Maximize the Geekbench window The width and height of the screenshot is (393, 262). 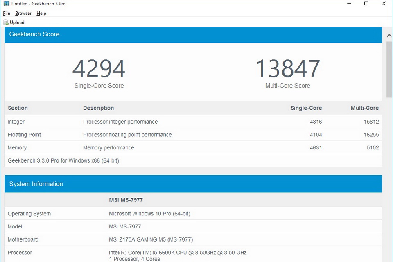pyautogui.click(x=366, y=4)
